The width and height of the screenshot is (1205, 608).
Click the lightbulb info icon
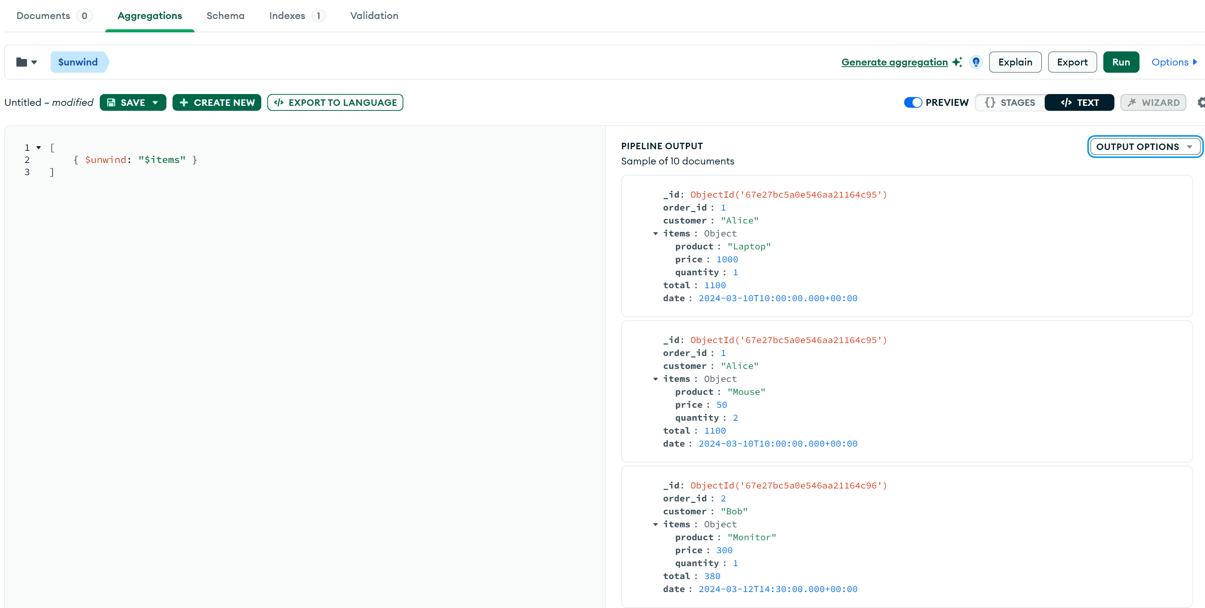[976, 62]
